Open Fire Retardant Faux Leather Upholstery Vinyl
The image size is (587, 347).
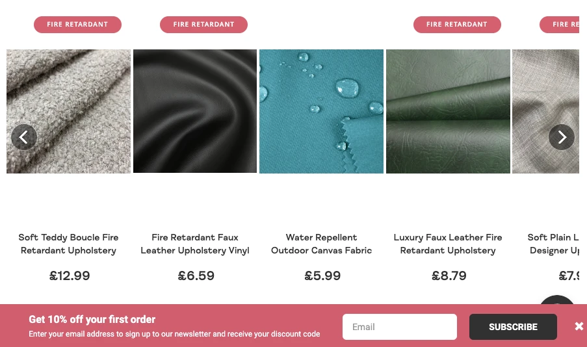point(195,244)
